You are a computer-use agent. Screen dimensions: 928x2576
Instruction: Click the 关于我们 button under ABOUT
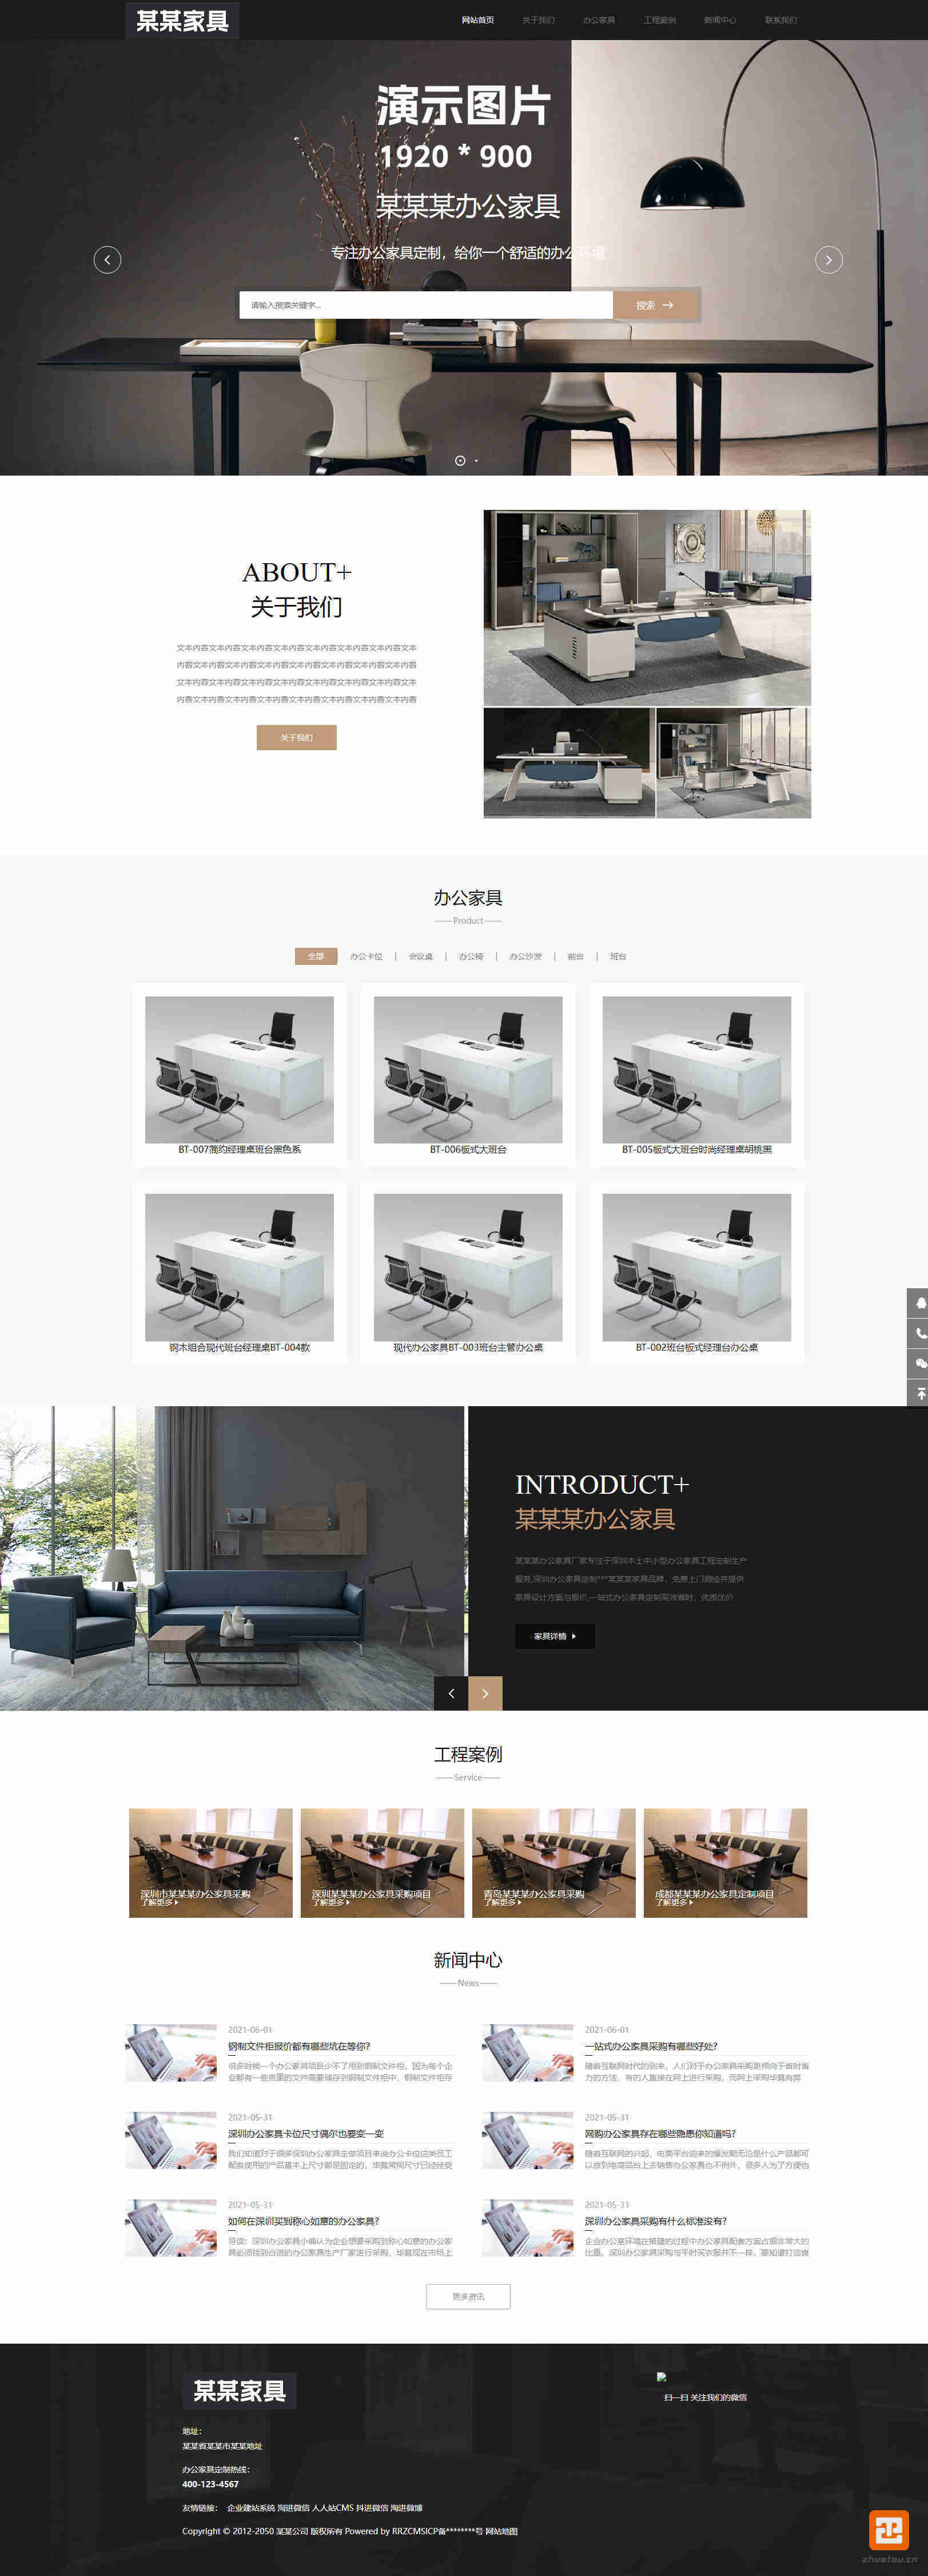coord(297,738)
